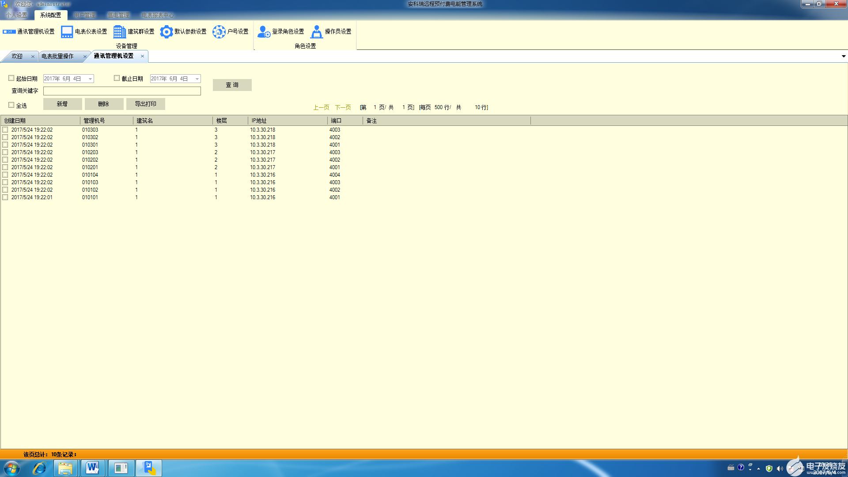The image size is (848, 477).
Task: Click the 查询关键字 input field
Action: pos(122,91)
